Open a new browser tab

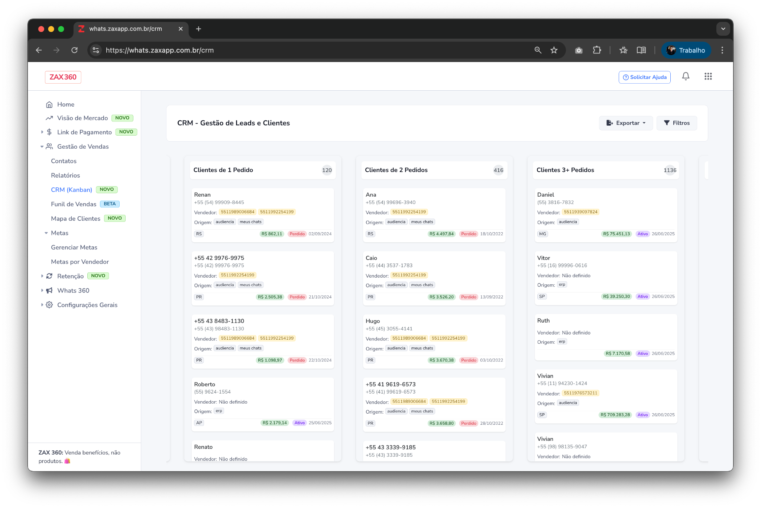click(x=198, y=29)
